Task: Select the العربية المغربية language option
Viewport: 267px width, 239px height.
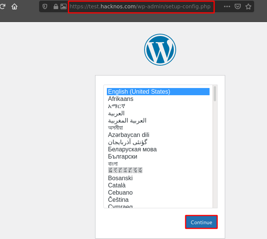Action: pyautogui.click(x=158, y=120)
